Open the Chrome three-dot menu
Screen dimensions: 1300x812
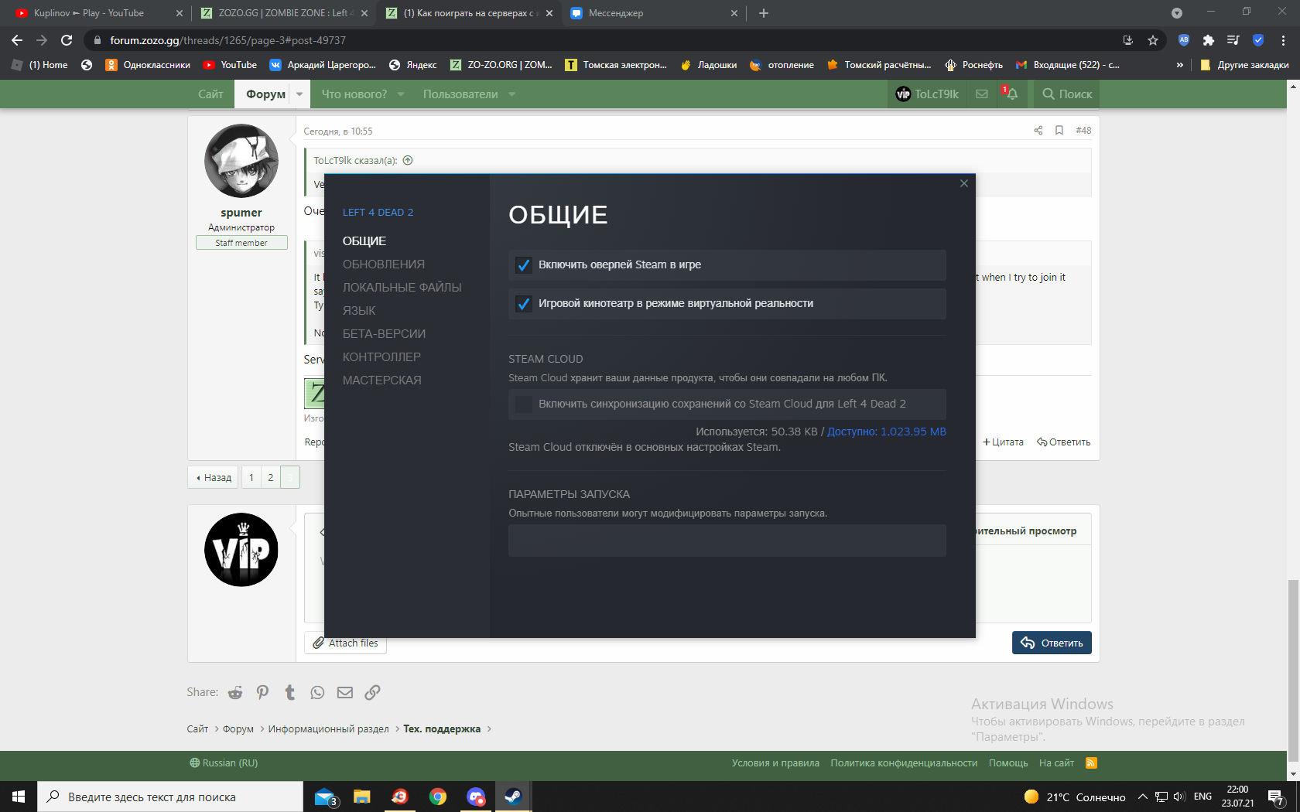coord(1283,40)
